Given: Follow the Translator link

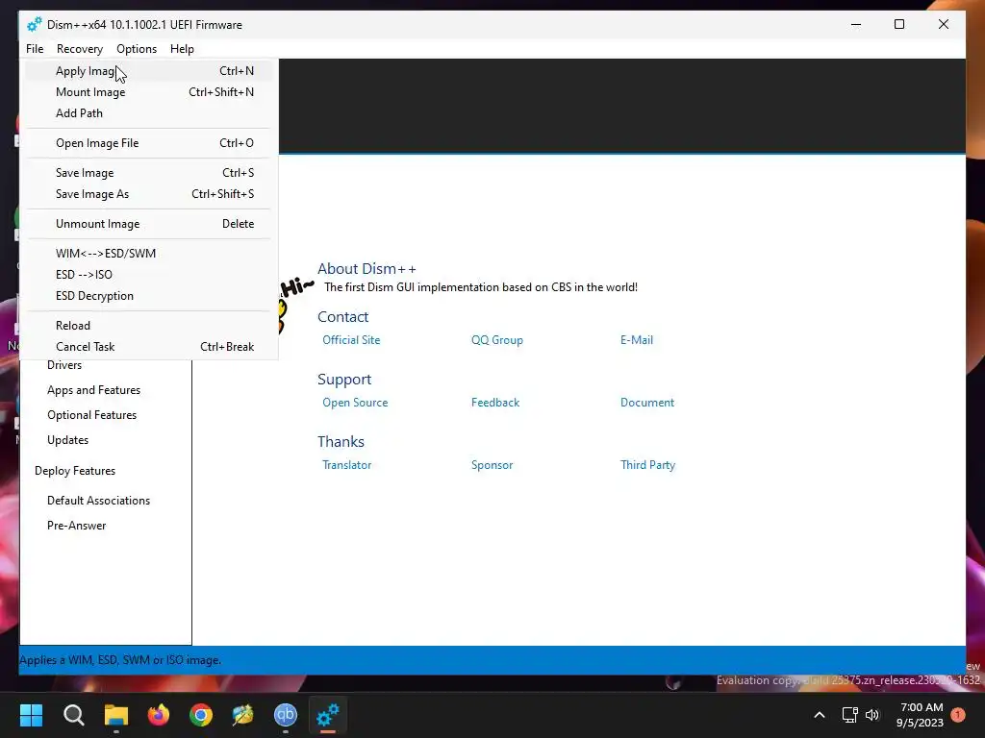Looking at the screenshot, I should pos(346,465).
